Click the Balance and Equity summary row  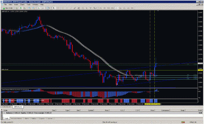103,113
